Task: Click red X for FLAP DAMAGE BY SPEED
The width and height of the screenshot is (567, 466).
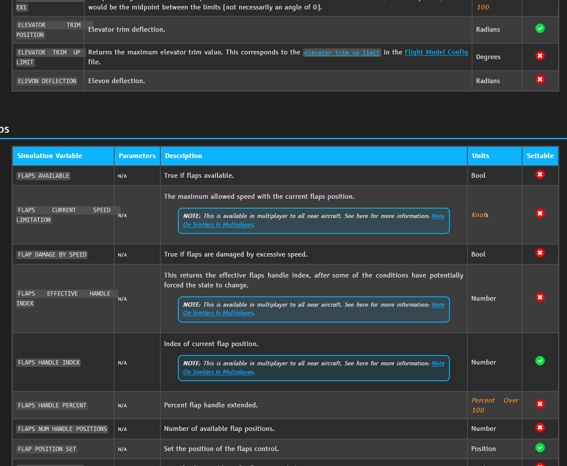Action: [540, 253]
